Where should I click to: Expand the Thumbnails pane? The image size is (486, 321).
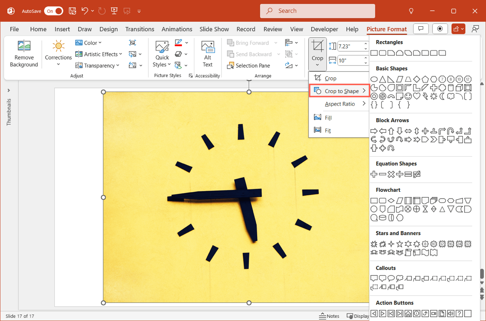click(9, 90)
